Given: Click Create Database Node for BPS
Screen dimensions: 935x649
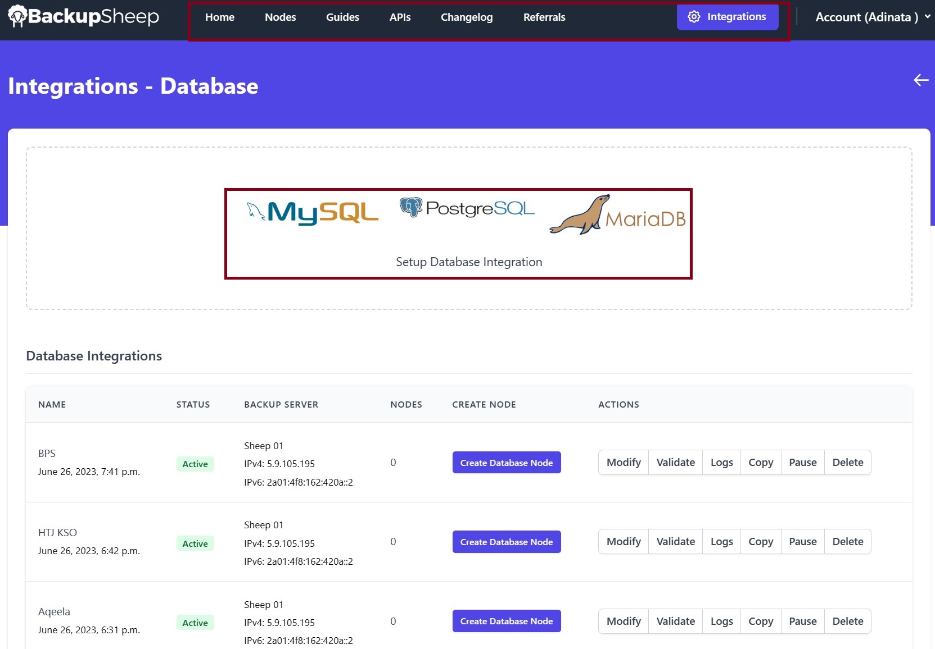Looking at the screenshot, I should coord(505,462).
